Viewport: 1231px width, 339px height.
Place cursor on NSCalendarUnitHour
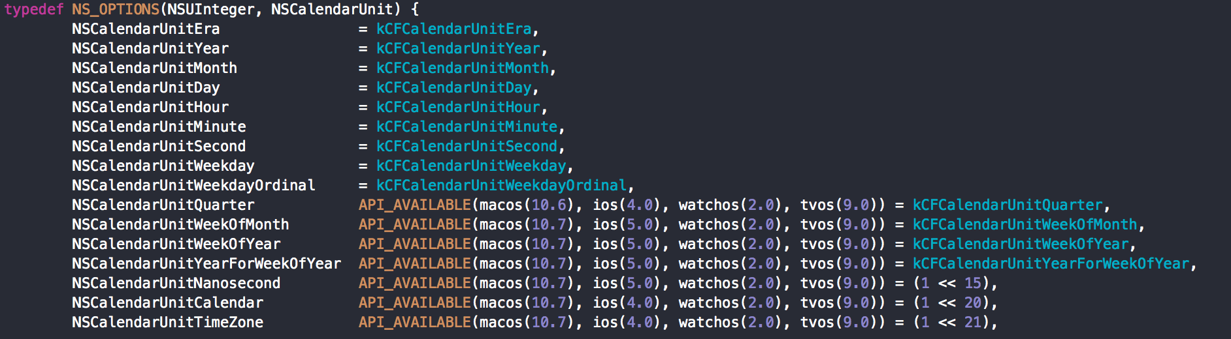point(150,107)
